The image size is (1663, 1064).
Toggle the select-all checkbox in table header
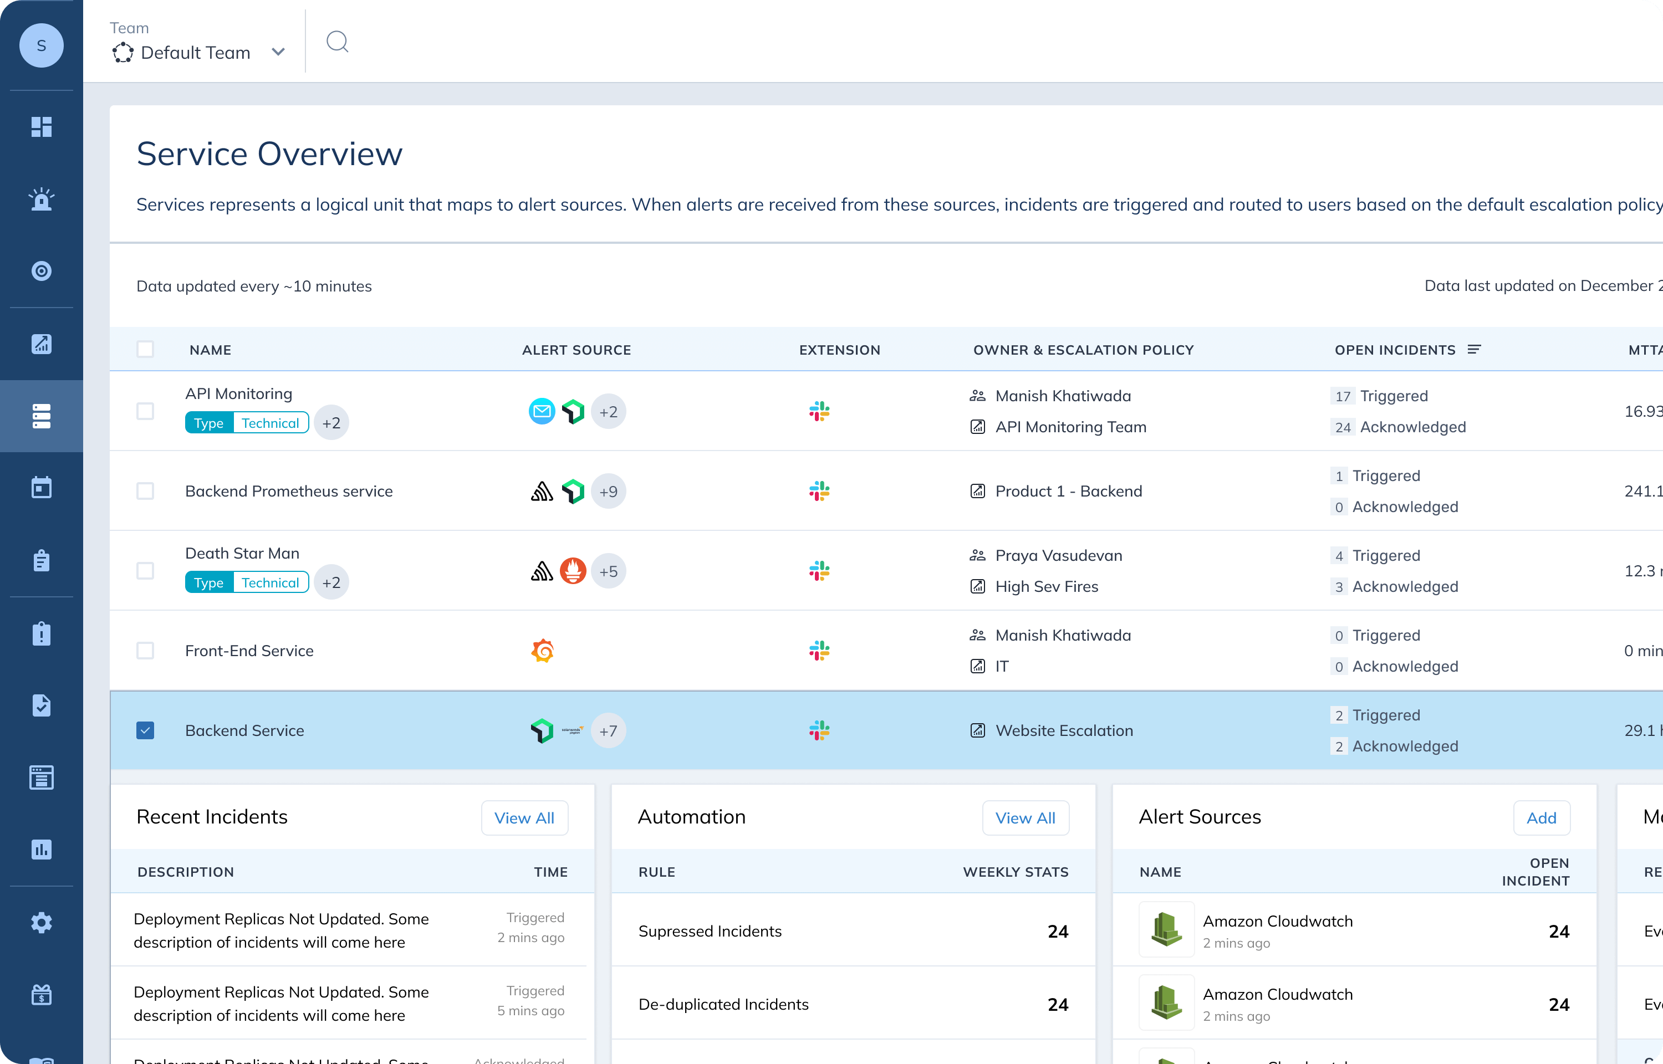coord(145,350)
